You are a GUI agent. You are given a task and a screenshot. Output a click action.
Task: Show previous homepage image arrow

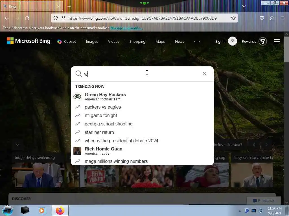(x=254, y=145)
